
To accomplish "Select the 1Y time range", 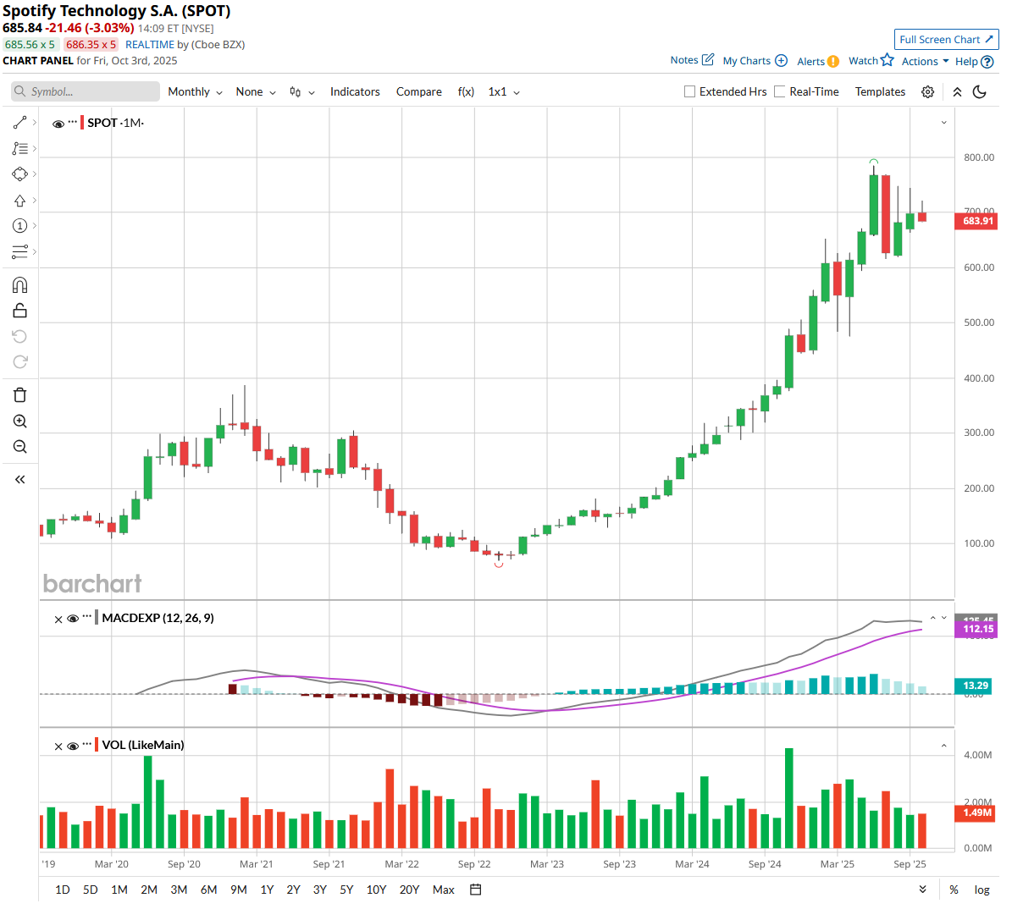I will click(x=267, y=890).
